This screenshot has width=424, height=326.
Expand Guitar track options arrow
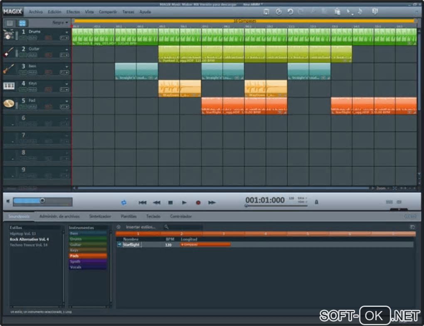point(67,49)
